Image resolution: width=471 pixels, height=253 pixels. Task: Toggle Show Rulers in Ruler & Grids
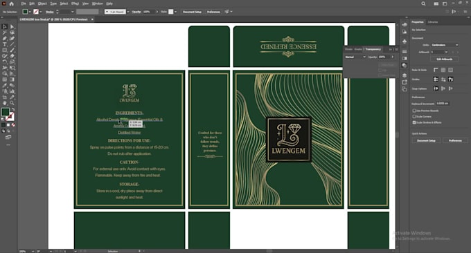(436, 70)
